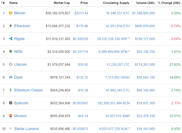Open the Bitcoin name link
This screenshot has height=133, width=182.
click(20, 13)
